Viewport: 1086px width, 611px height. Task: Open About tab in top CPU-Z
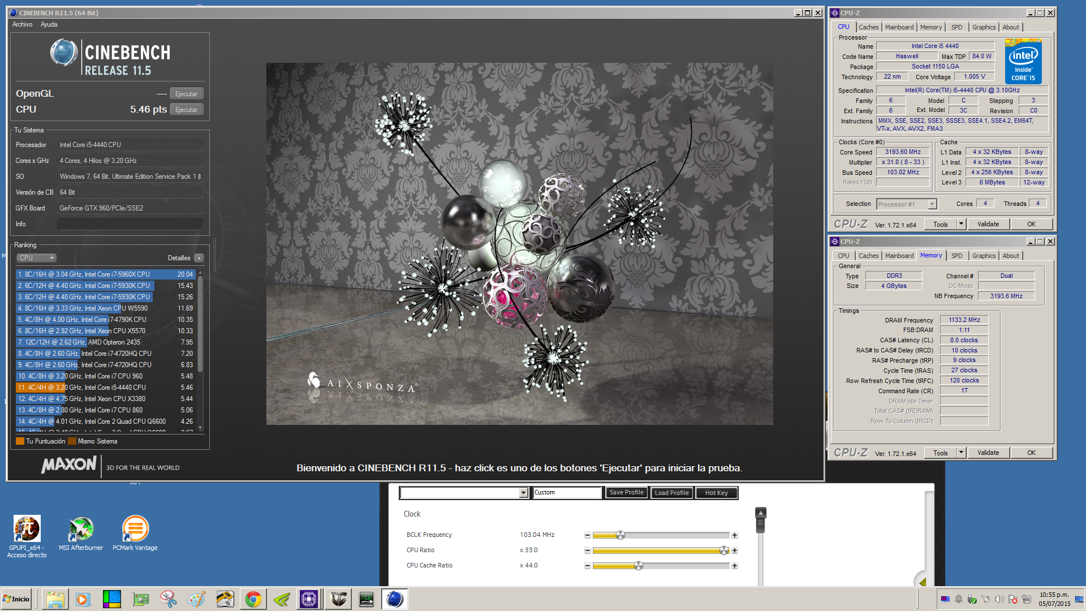[x=1011, y=27]
